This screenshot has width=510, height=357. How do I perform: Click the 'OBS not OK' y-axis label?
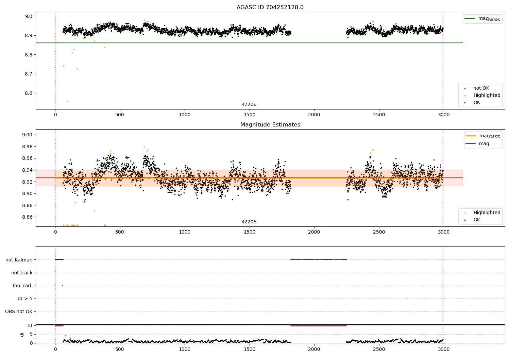19,311
